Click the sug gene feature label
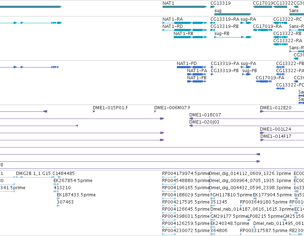The image size is (304, 236). 218,11
